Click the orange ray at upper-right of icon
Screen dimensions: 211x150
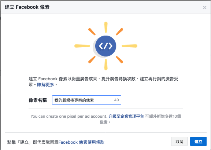119,32
